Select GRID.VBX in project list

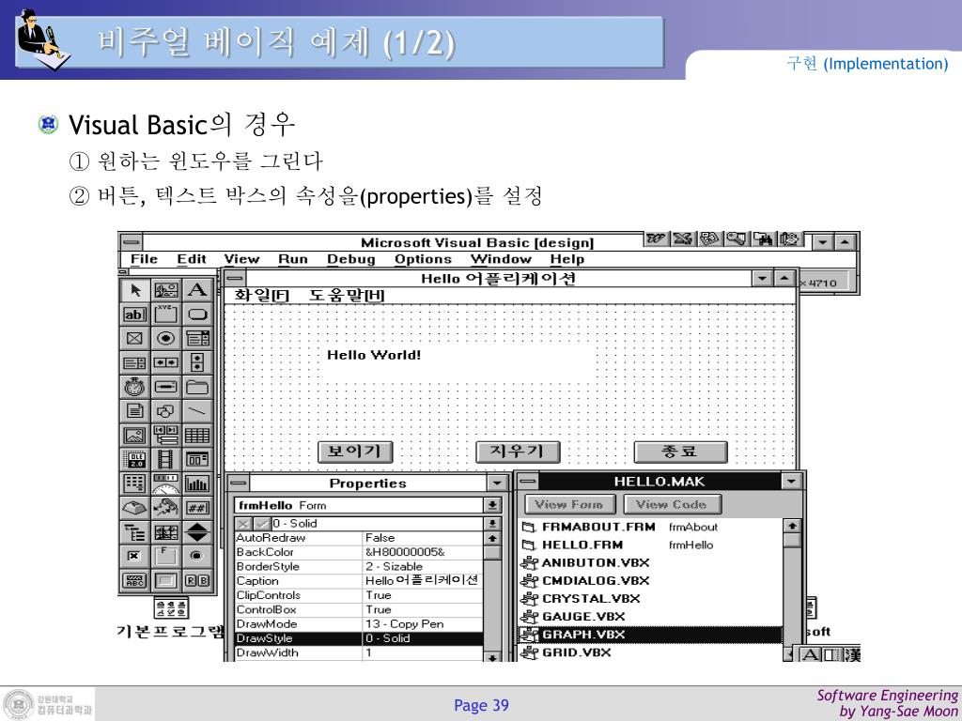650,652
